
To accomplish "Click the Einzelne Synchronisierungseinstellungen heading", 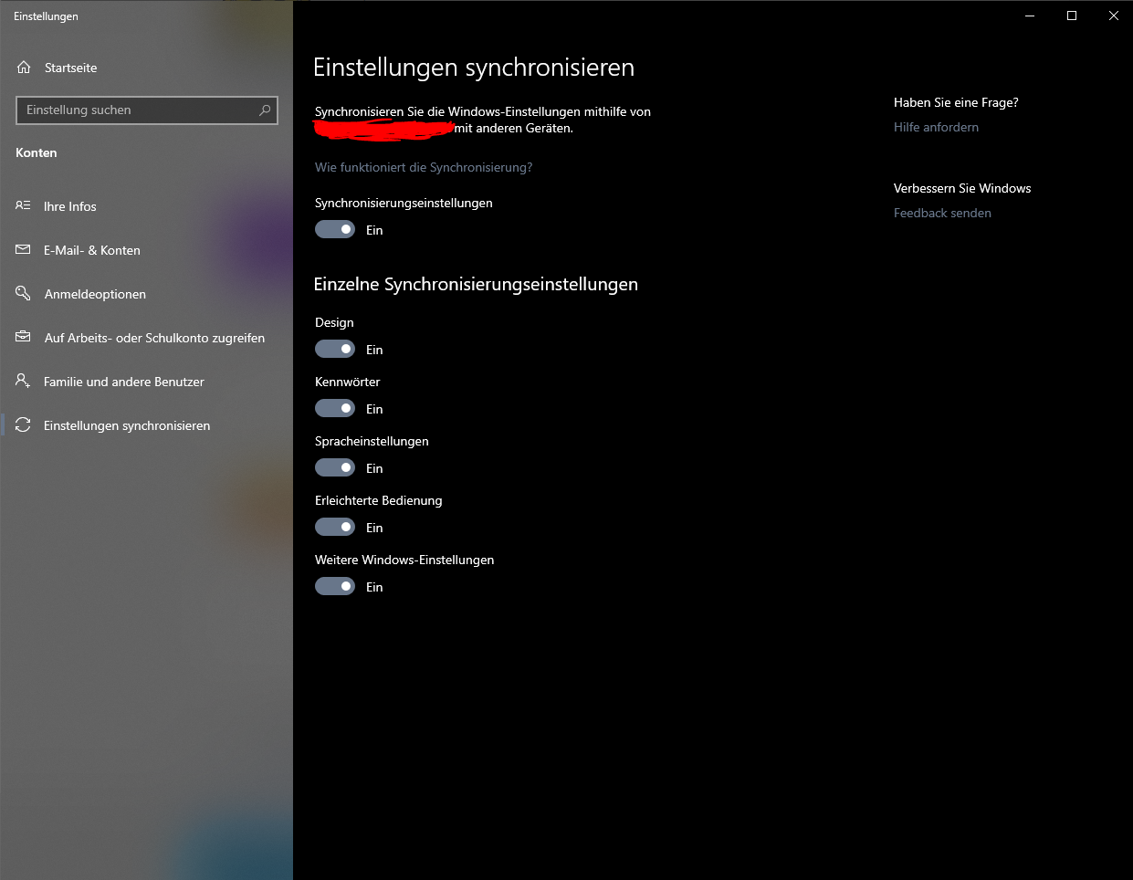I will coord(476,284).
